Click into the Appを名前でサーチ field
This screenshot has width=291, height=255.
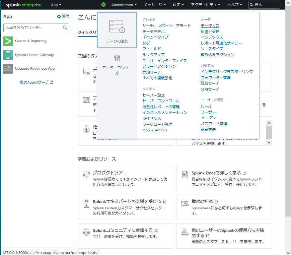36,28
